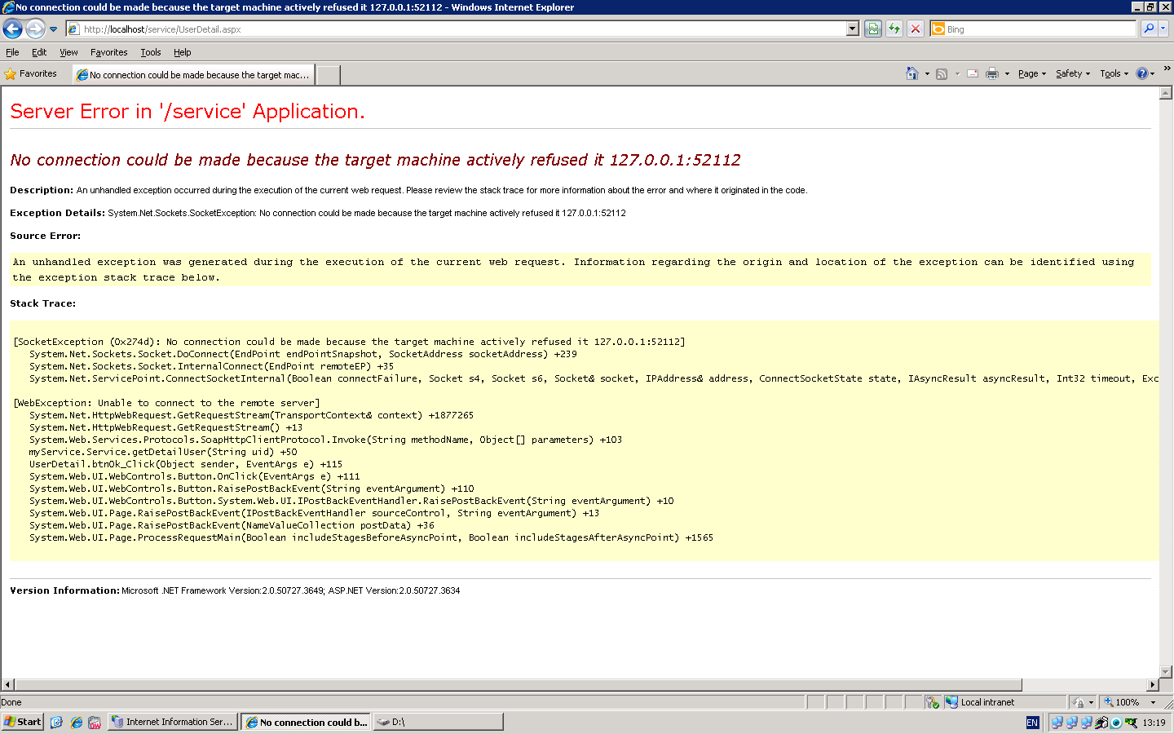Switch to 'No connection could b...' taskbar button
1174x734 pixels.
coord(307,722)
